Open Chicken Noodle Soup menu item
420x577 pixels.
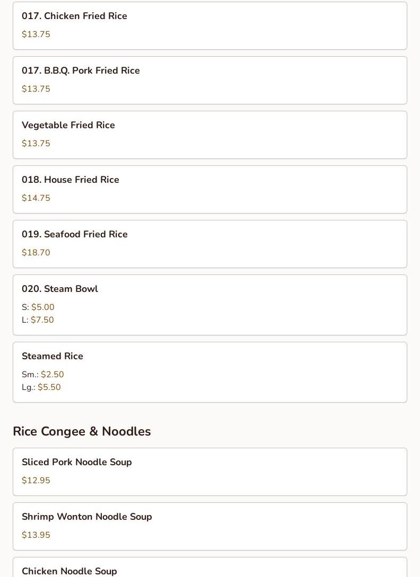point(210,567)
